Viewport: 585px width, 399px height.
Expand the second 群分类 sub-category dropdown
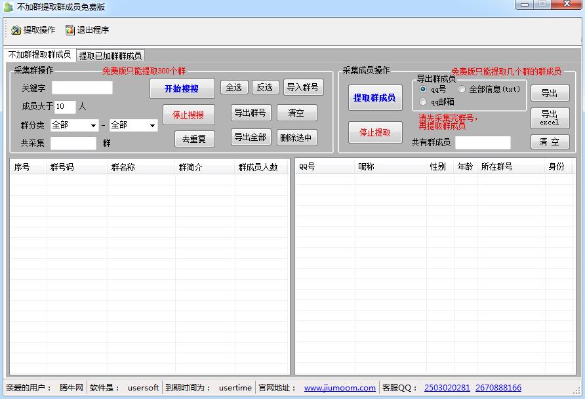pyautogui.click(x=133, y=125)
